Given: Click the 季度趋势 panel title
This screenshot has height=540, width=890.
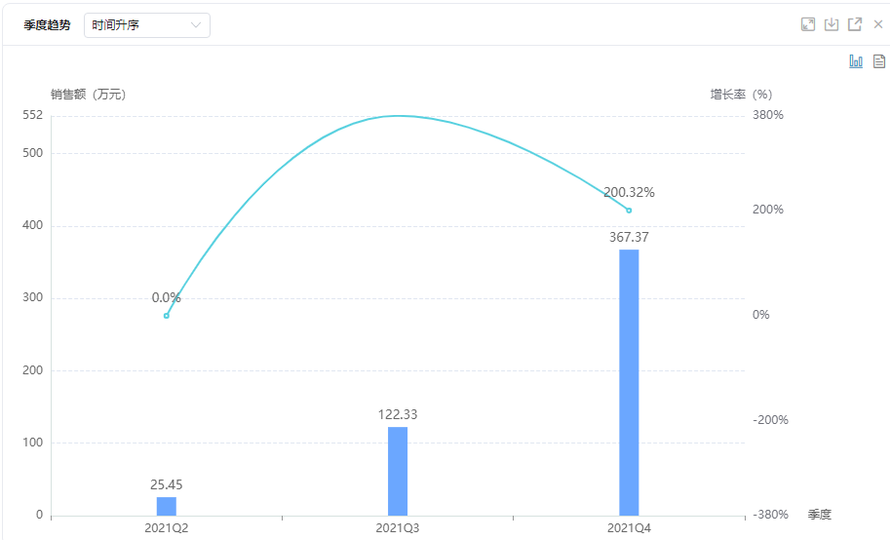Looking at the screenshot, I should pyautogui.click(x=47, y=25).
